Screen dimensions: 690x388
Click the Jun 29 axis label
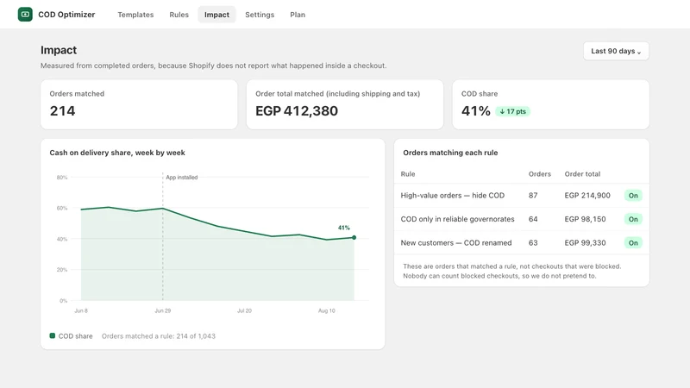click(162, 310)
